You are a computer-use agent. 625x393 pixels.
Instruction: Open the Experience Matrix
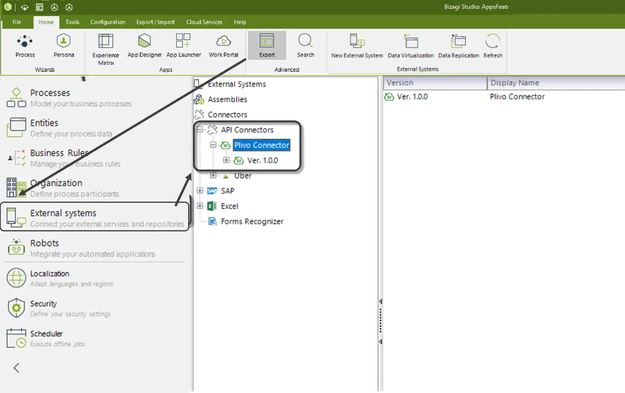click(106, 49)
